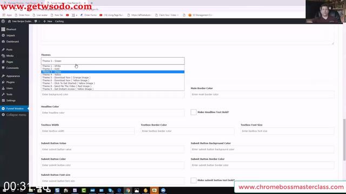The width and height of the screenshot is (346, 194).
Task: Click the Main Border Color field
Action: tap(262, 94)
